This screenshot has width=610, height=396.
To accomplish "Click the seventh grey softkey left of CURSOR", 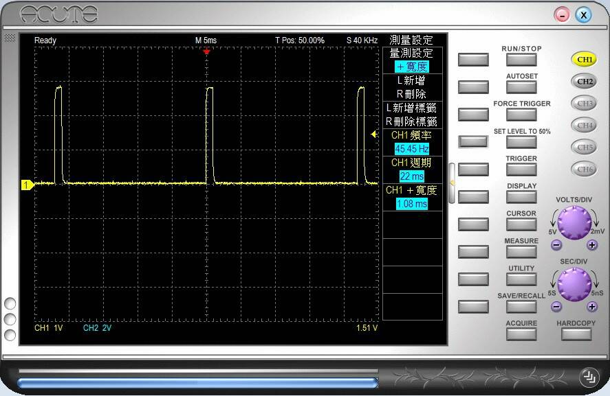I will tap(473, 224).
